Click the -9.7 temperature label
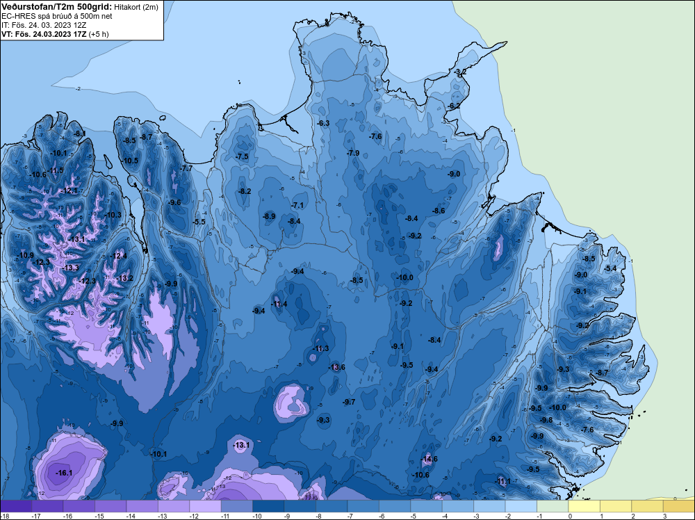 point(349,402)
